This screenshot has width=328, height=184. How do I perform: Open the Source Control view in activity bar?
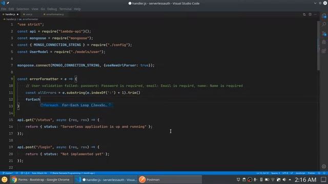(324, 33)
